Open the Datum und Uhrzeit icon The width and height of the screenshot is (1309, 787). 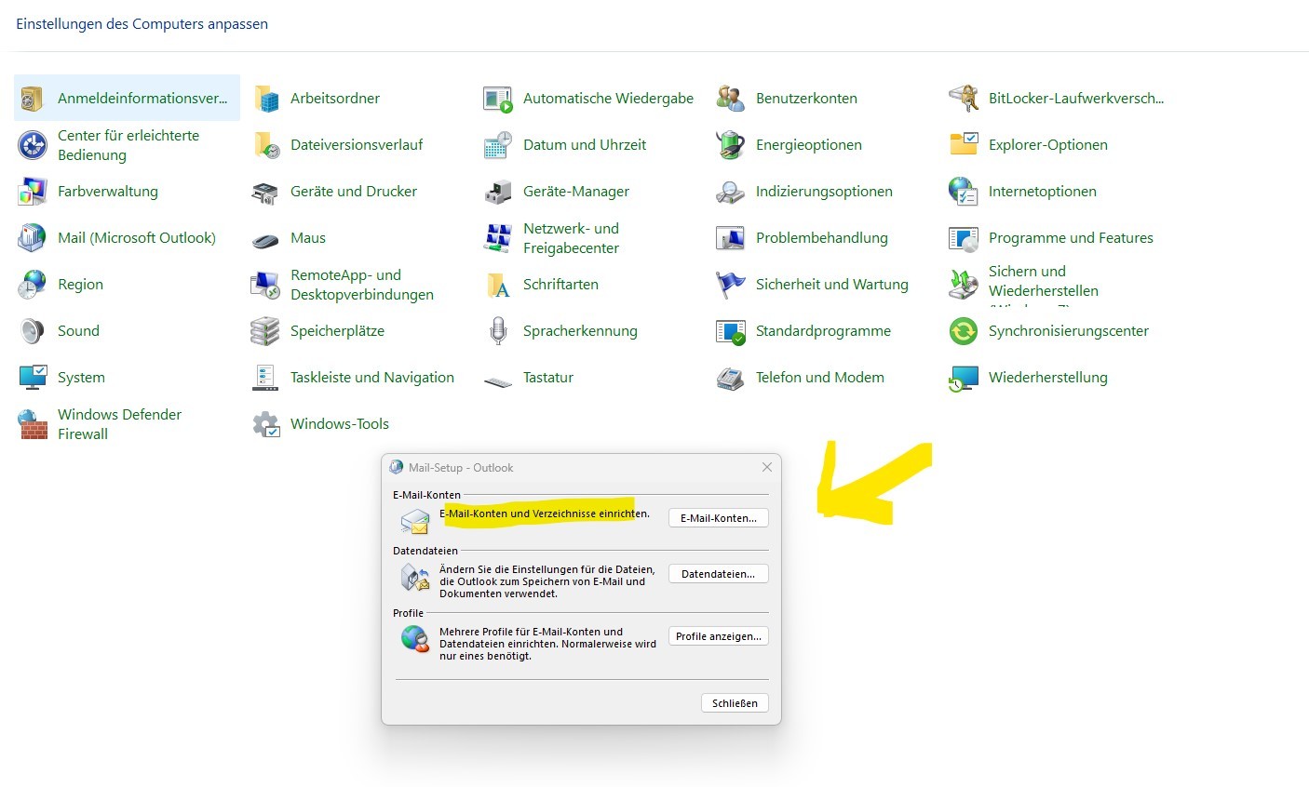click(497, 145)
